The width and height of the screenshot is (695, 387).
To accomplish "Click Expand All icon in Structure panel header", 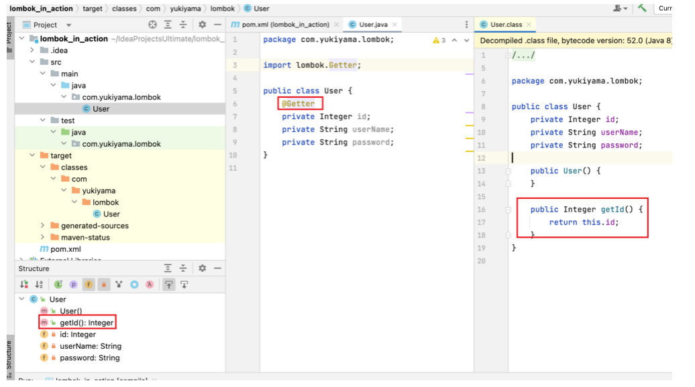I will [168, 268].
